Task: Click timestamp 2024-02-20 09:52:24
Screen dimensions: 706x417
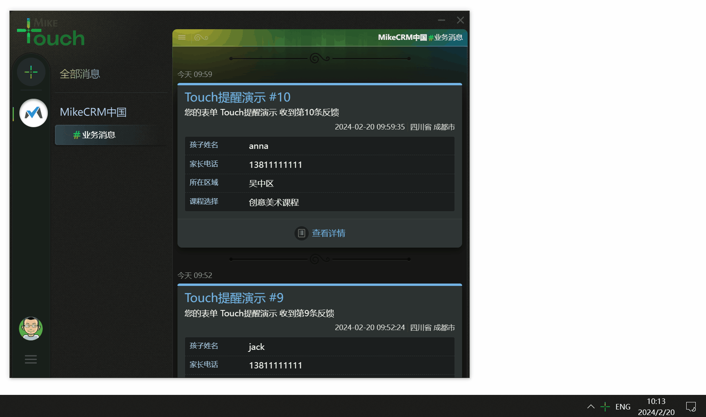Action: [x=370, y=327]
